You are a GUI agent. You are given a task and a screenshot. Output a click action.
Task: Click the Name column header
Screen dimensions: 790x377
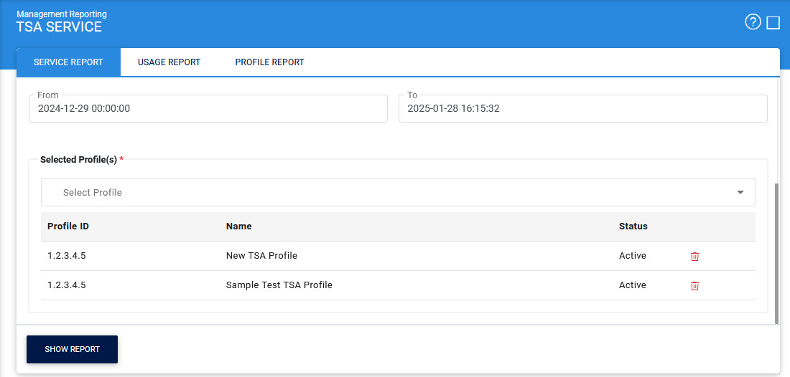tap(238, 226)
